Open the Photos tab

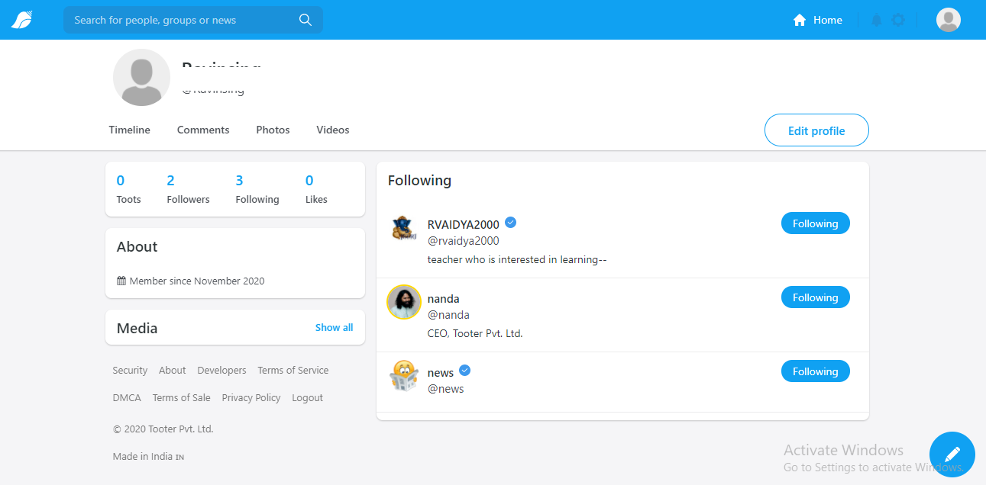(273, 130)
